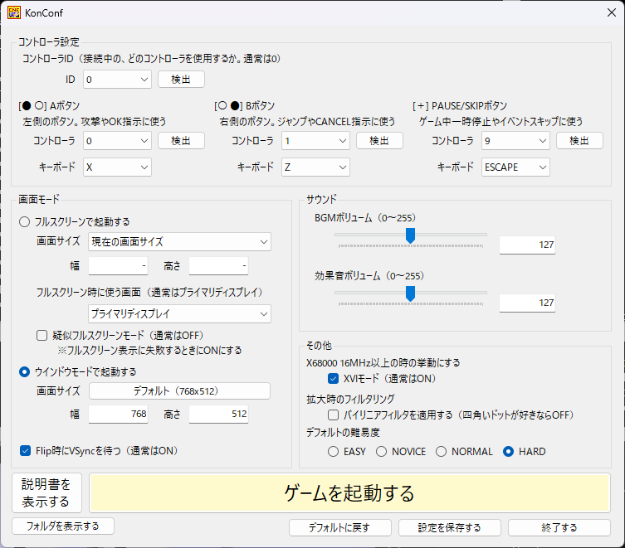This screenshot has height=548, width=625.
Task: Enable the pseudo fullscreen mode checkbox
Action: coord(42,336)
